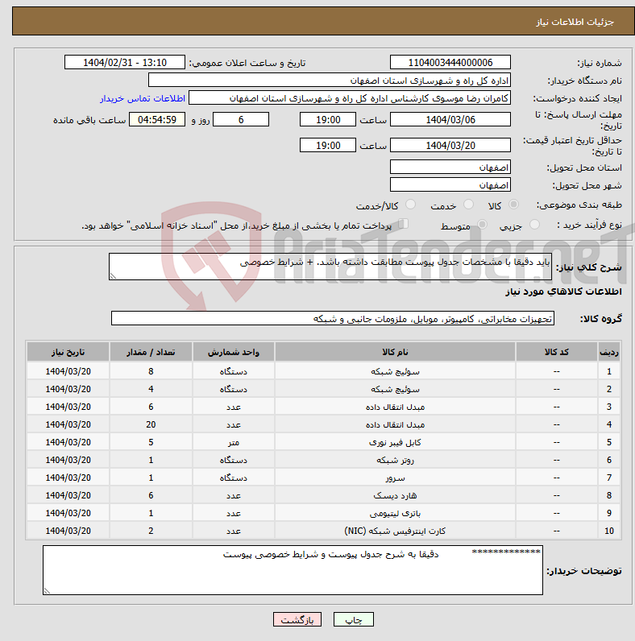Select the کالا radio button
The height and width of the screenshot is (641, 635).
click(513, 204)
